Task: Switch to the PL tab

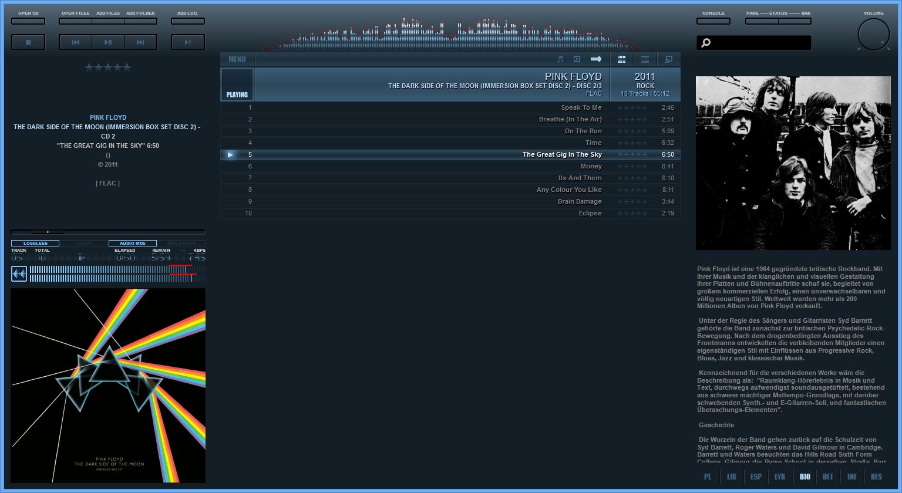Action: (708, 477)
